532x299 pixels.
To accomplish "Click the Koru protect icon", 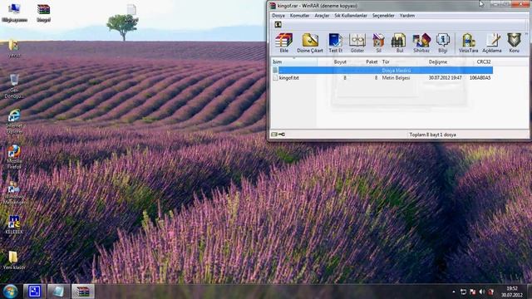I will click(x=514, y=42).
